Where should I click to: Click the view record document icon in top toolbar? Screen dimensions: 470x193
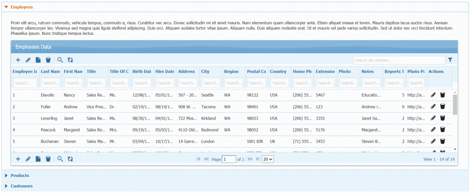(x=38, y=60)
